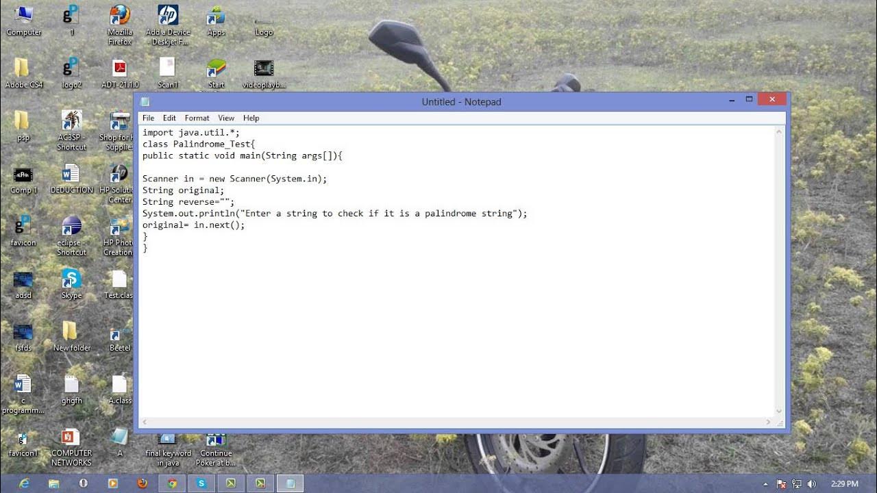Select the Mozilla Firefox desktop icon

(120, 25)
